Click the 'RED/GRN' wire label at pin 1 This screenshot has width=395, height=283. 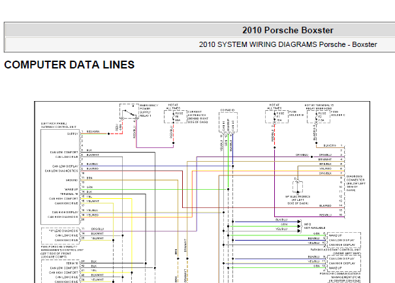coord(93,132)
